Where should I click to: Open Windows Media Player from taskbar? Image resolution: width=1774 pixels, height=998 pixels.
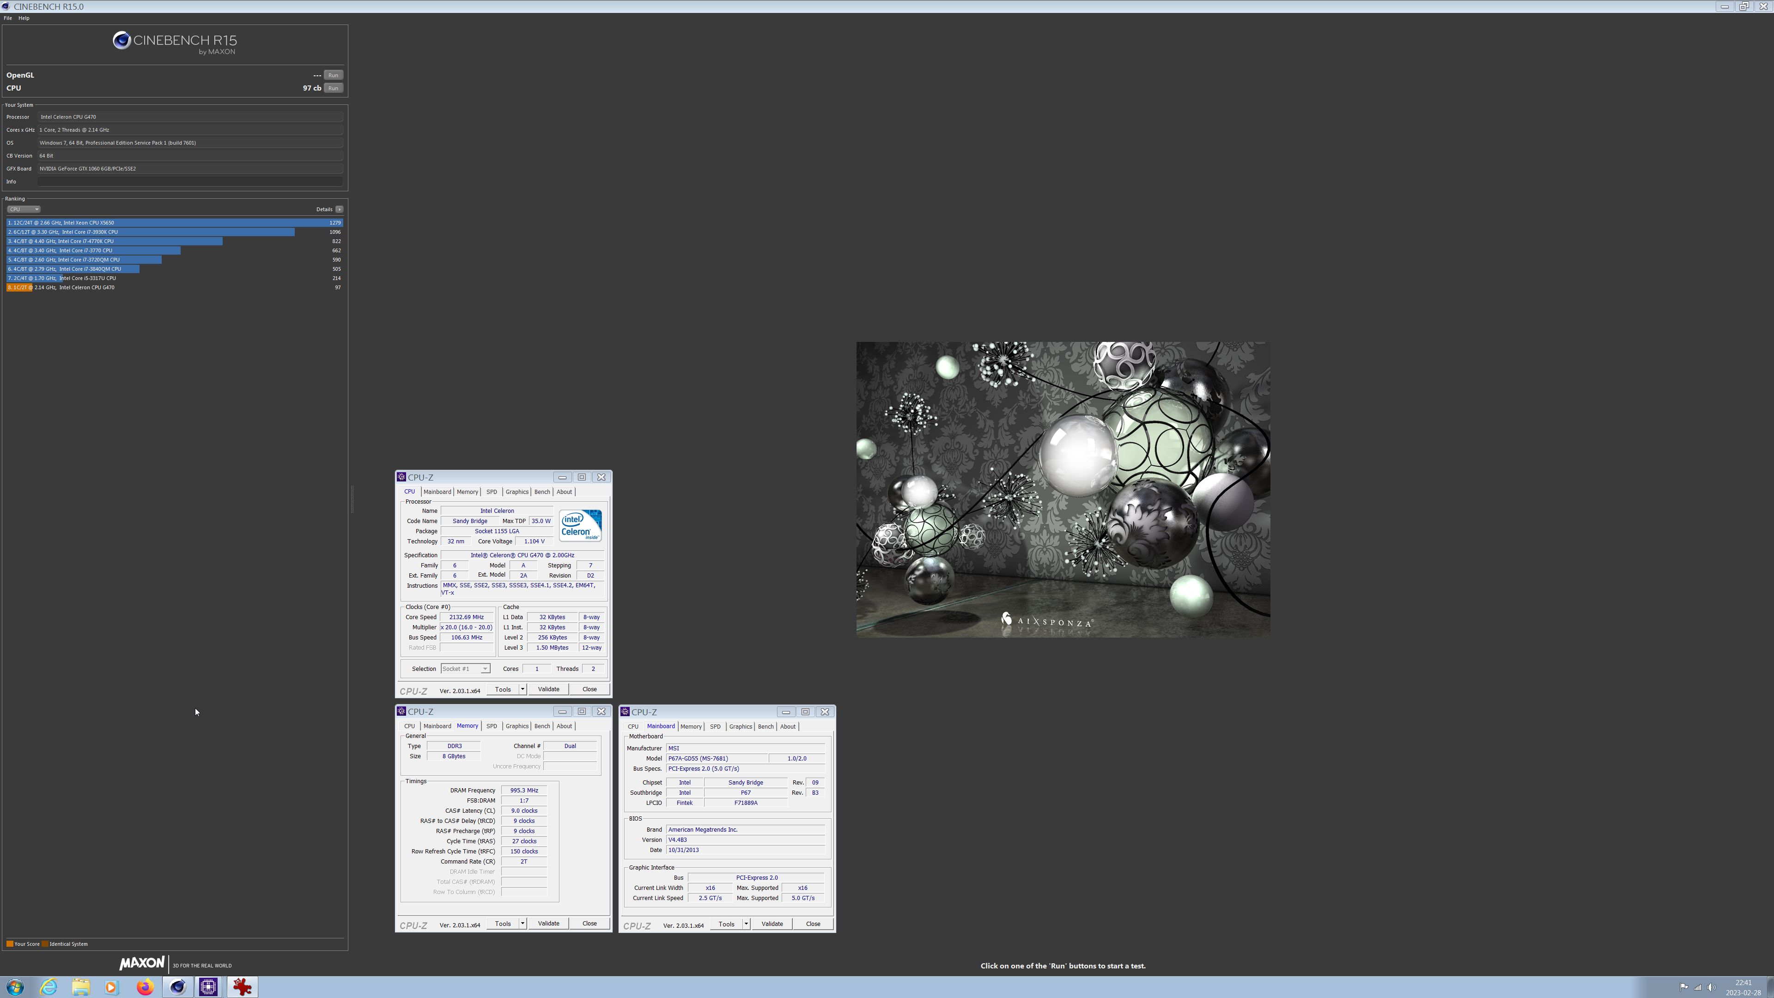click(112, 987)
